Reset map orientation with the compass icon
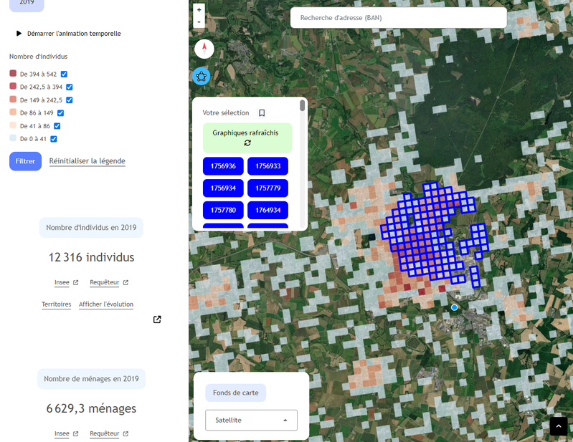 pyautogui.click(x=204, y=49)
